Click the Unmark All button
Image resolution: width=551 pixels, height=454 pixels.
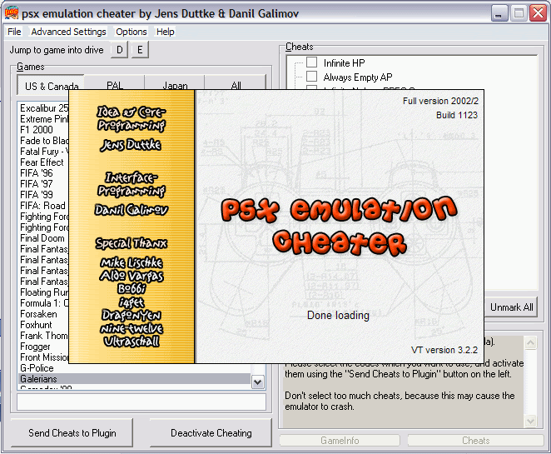(x=511, y=307)
